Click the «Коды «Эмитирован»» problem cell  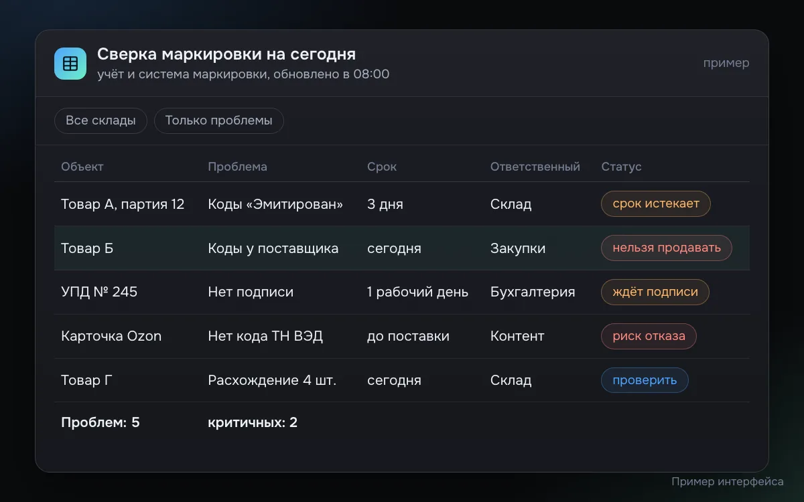point(275,204)
